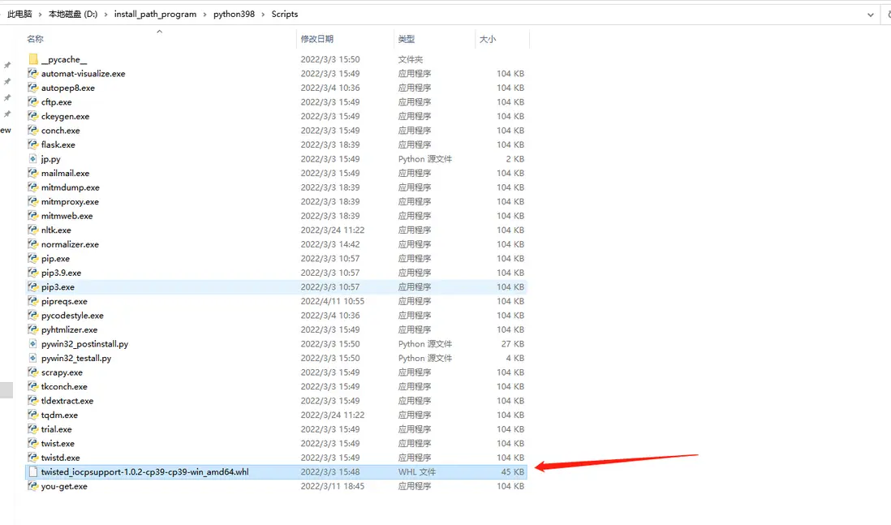Screen dimensions: 891x525
Task: Go to 此电脑 in the breadcrumb
Action: 19,15
